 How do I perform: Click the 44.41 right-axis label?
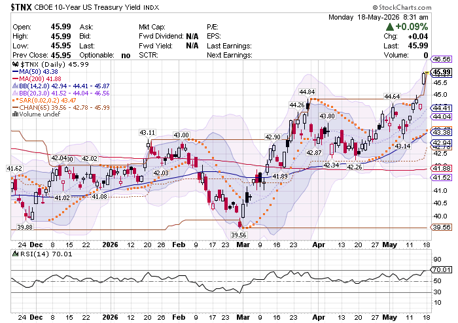442,109
